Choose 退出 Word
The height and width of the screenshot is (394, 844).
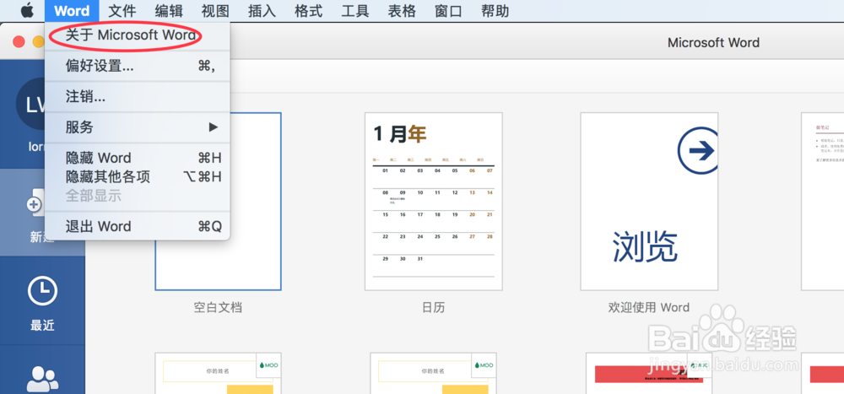(138, 226)
